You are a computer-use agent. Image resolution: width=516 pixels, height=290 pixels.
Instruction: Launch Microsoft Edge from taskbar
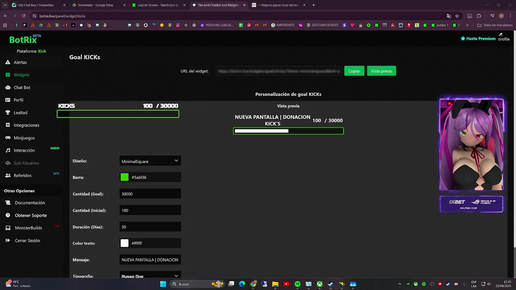click(242, 284)
